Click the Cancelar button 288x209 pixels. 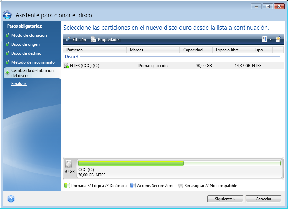click(x=264, y=199)
